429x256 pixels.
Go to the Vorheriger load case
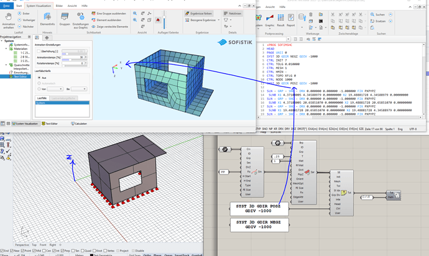(x=26, y=20)
